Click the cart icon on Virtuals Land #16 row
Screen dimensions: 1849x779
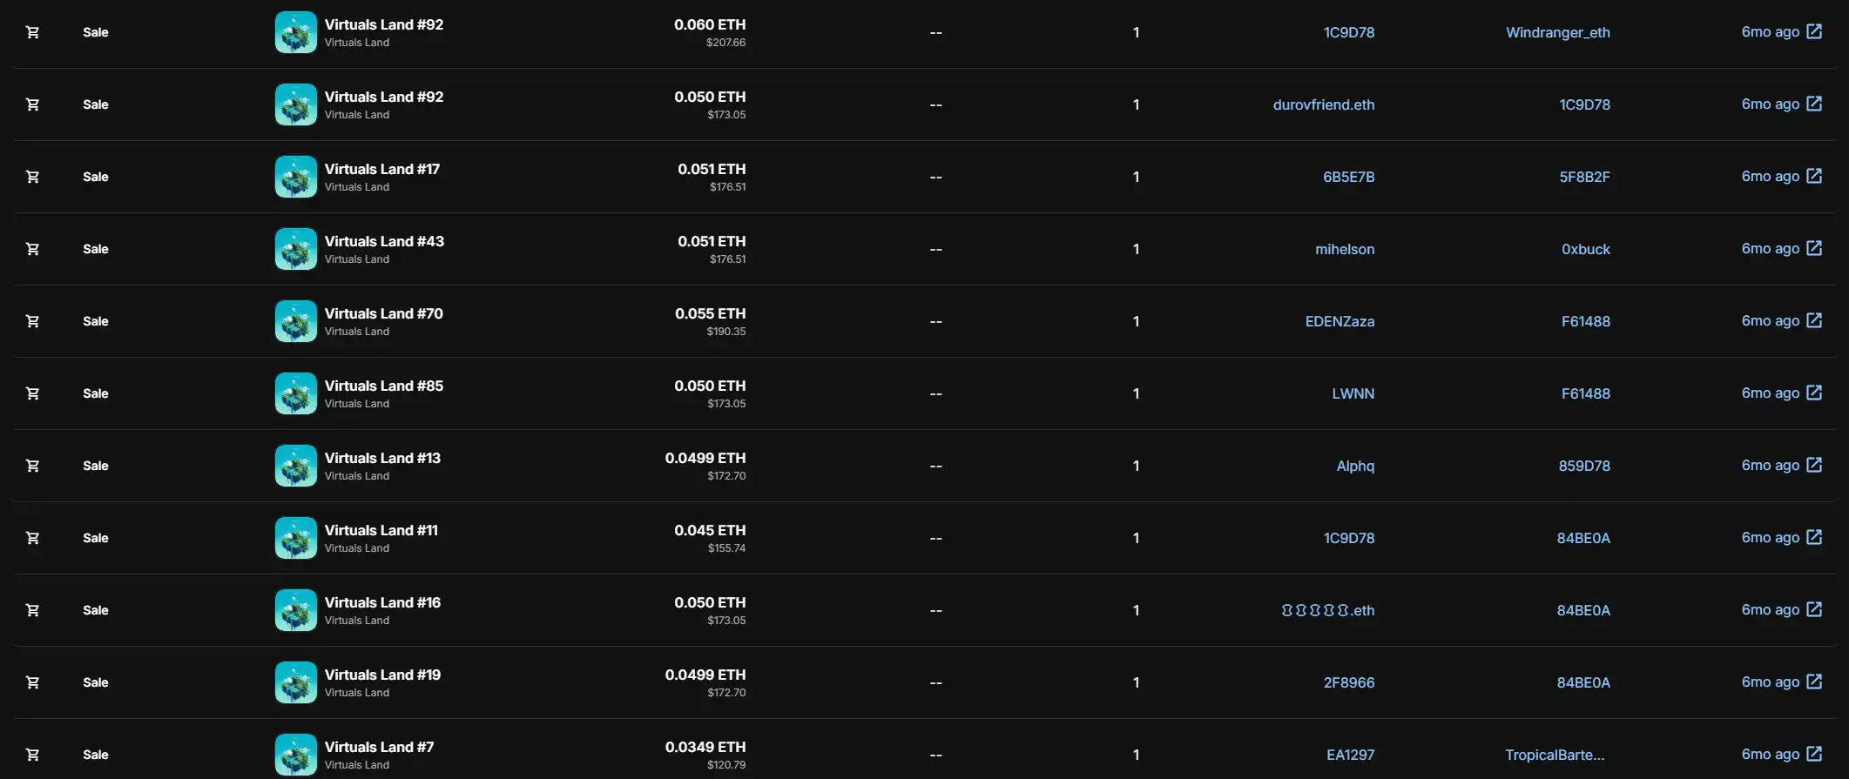(x=32, y=610)
